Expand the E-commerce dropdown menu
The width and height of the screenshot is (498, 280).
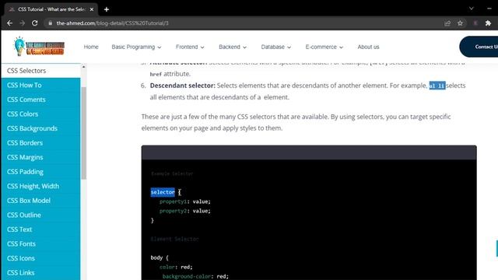point(324,47)
